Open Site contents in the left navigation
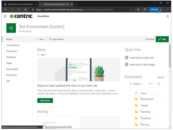The height and width of the screenshot is (130, 173). click(12, 69)
